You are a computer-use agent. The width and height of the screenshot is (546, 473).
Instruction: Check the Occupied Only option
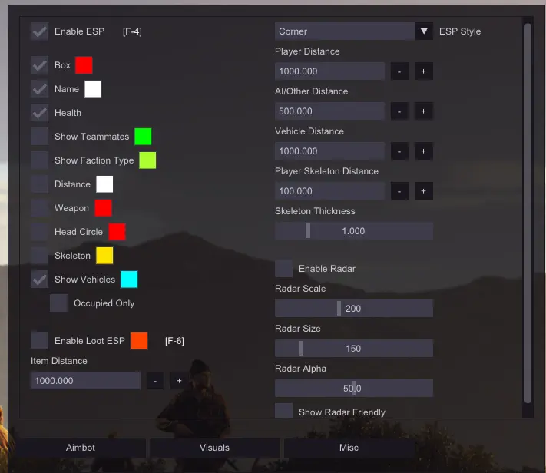tap(59, 303)
